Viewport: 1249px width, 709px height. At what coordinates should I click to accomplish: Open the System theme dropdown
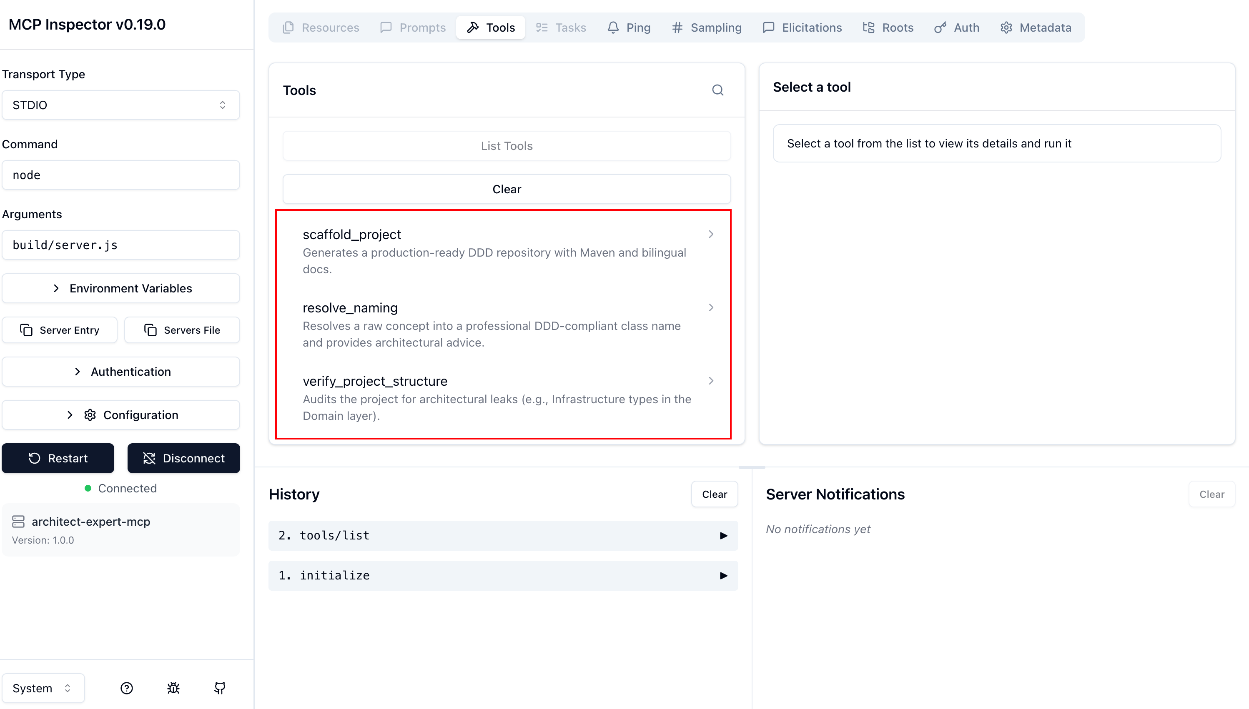[43, 688]
